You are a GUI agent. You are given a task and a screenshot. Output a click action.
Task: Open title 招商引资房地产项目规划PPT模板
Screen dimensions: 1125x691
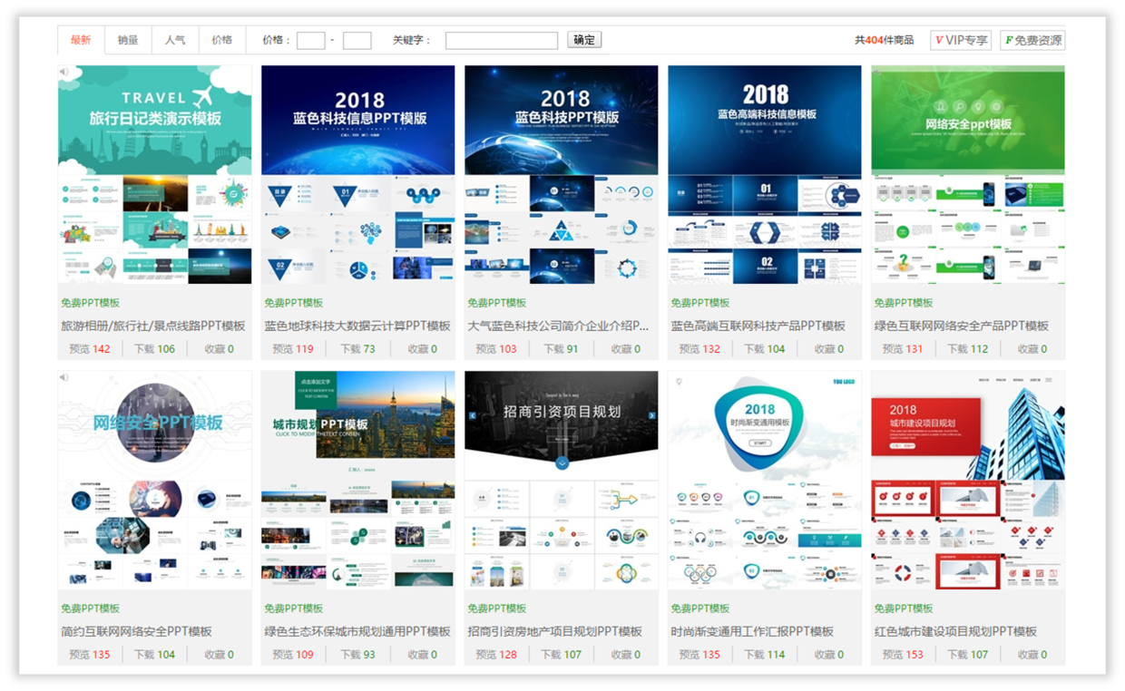pyautogui.click(x=555, y=631)
